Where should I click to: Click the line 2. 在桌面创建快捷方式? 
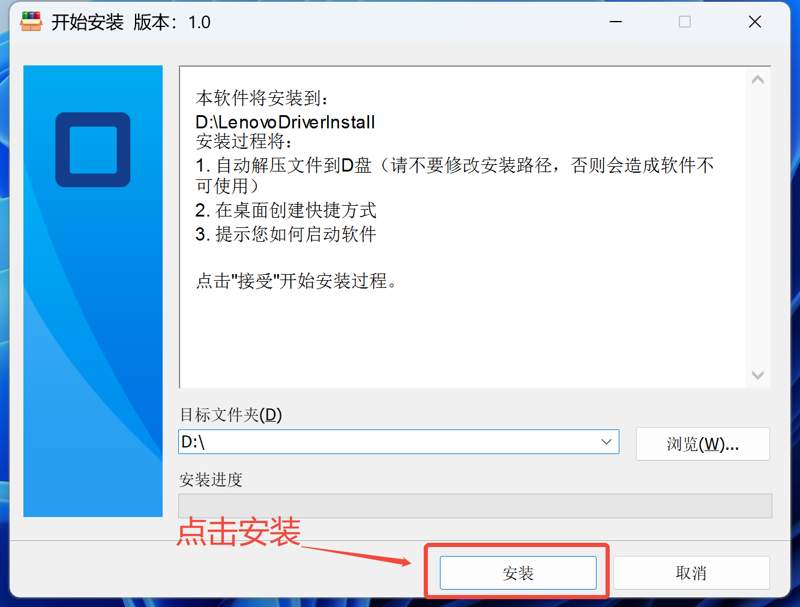click(x=286, y=211)
